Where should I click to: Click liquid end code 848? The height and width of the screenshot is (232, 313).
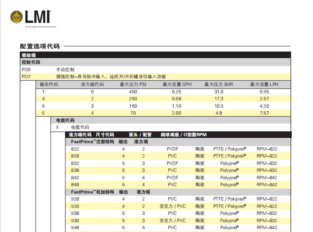tap(75, 185)
